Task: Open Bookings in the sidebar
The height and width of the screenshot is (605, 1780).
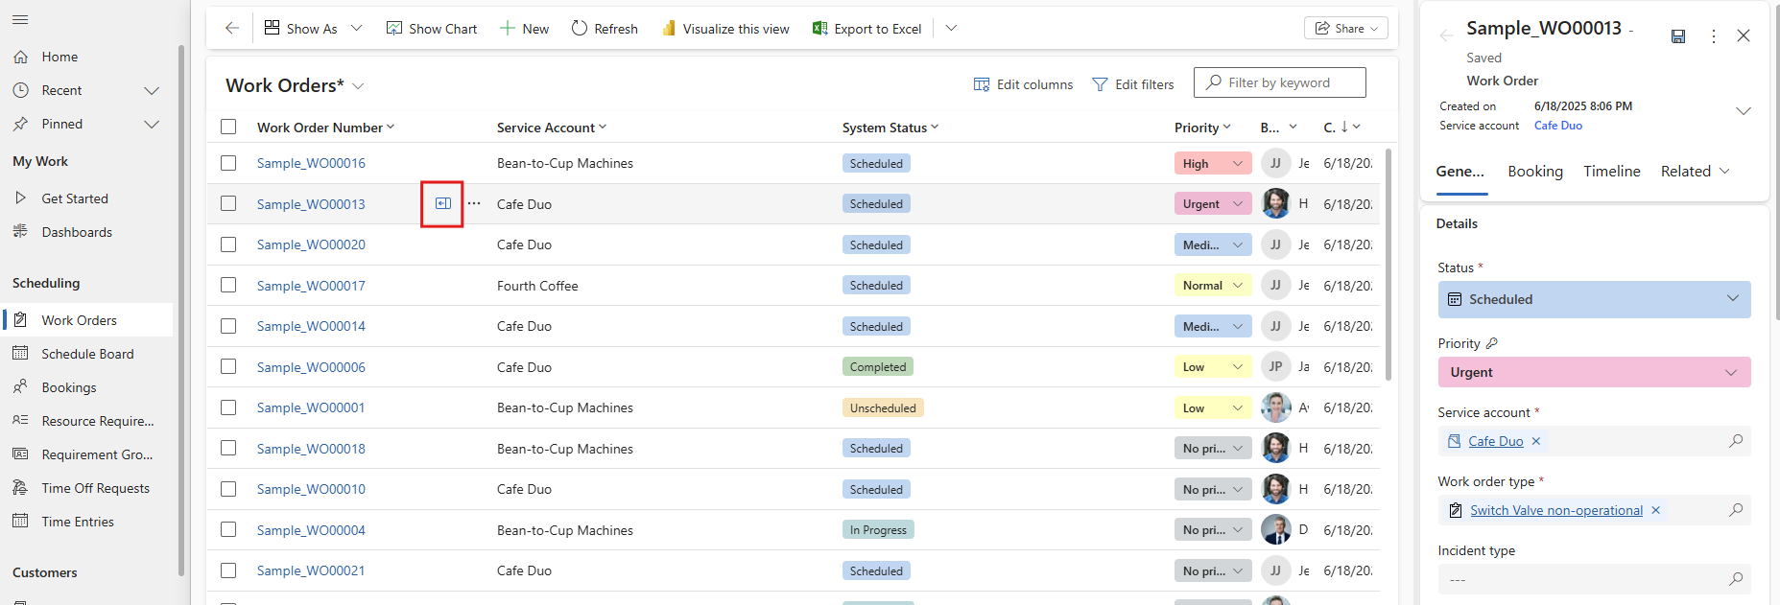Action: click(69, 387)
